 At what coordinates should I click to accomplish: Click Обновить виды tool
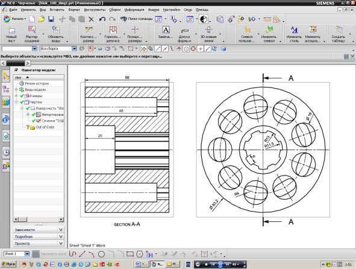click(55, 34)
